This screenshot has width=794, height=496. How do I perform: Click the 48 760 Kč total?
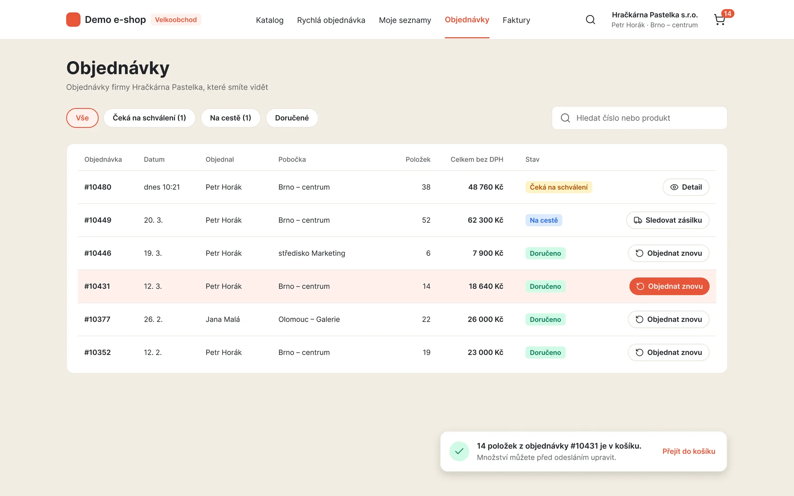485,187
